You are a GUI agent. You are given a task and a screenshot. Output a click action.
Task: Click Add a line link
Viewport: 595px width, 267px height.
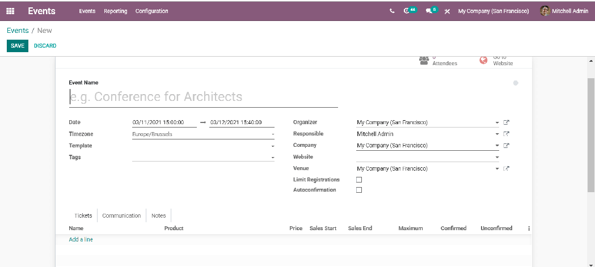click(81, 239)
